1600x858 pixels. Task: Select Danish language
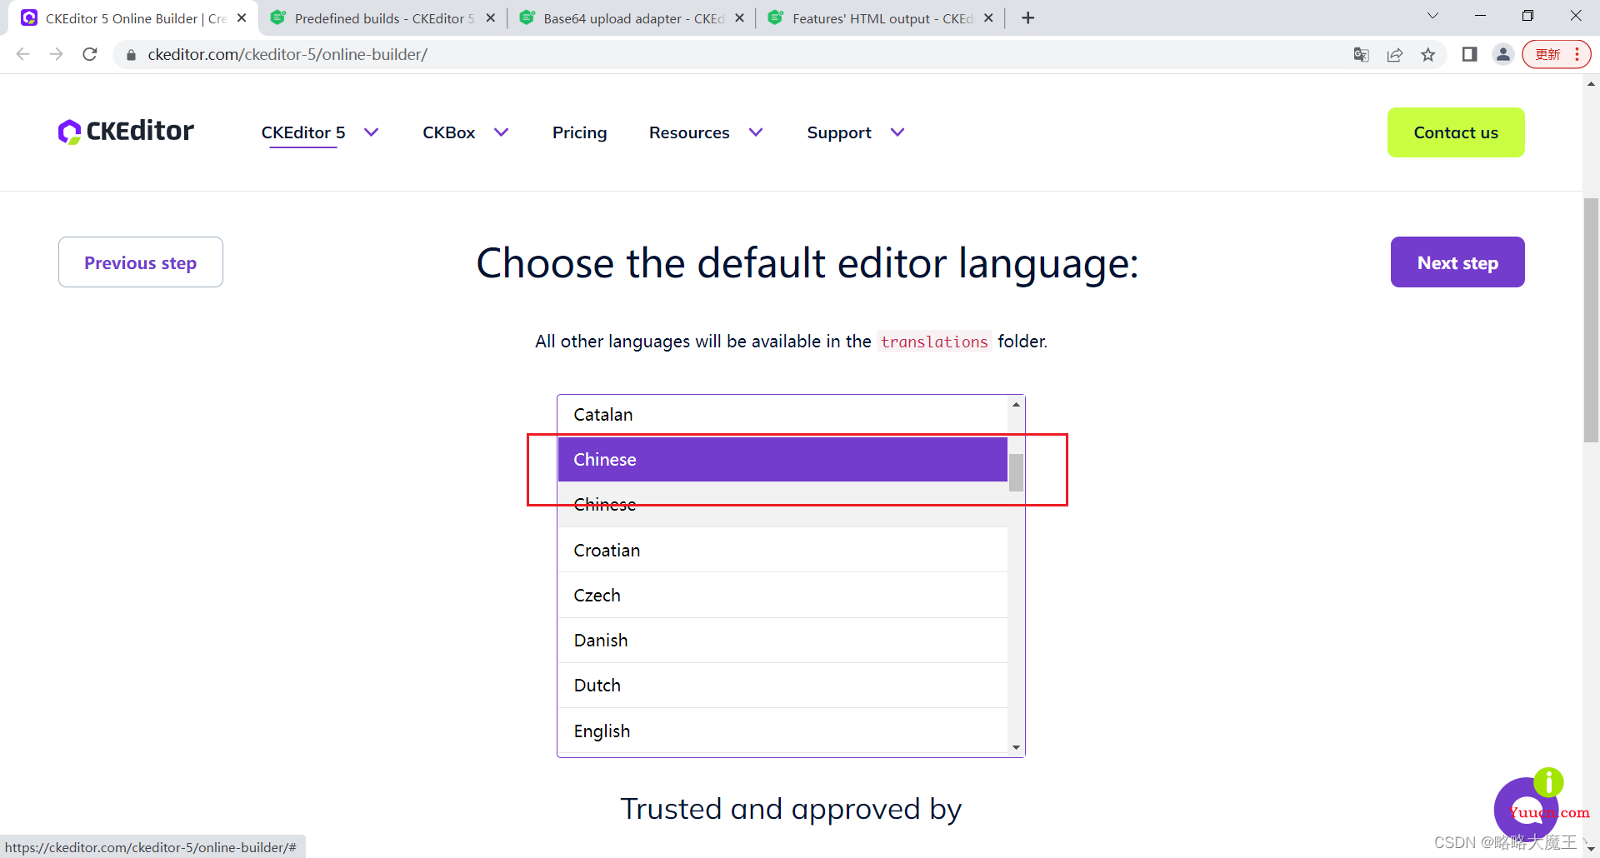pyautogui.click(x=782, y=640)
